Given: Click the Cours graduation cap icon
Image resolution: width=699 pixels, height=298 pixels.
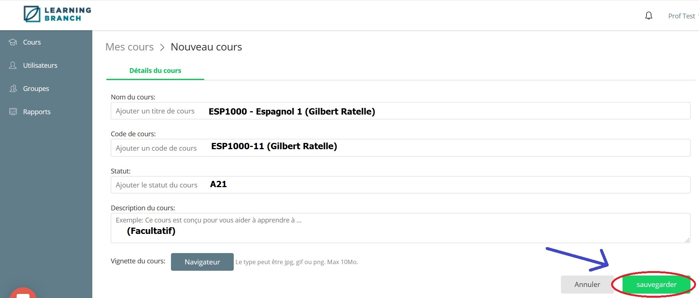Looking at the screenshot, I should coord(13,42).
